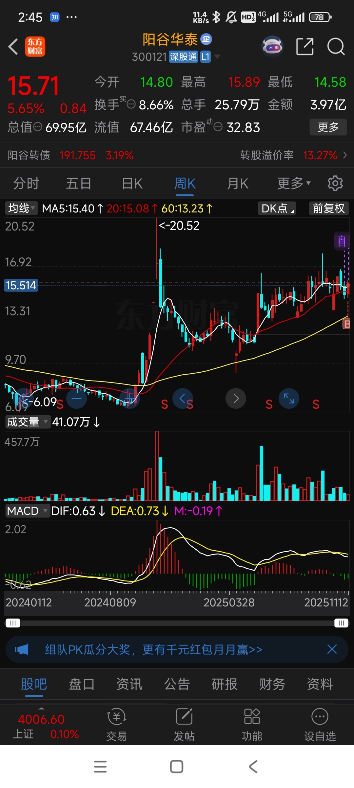The width and height of the screenshot is (354, 788).
Task: Expand the chart to fullscreen
Action: pos(289,399)
